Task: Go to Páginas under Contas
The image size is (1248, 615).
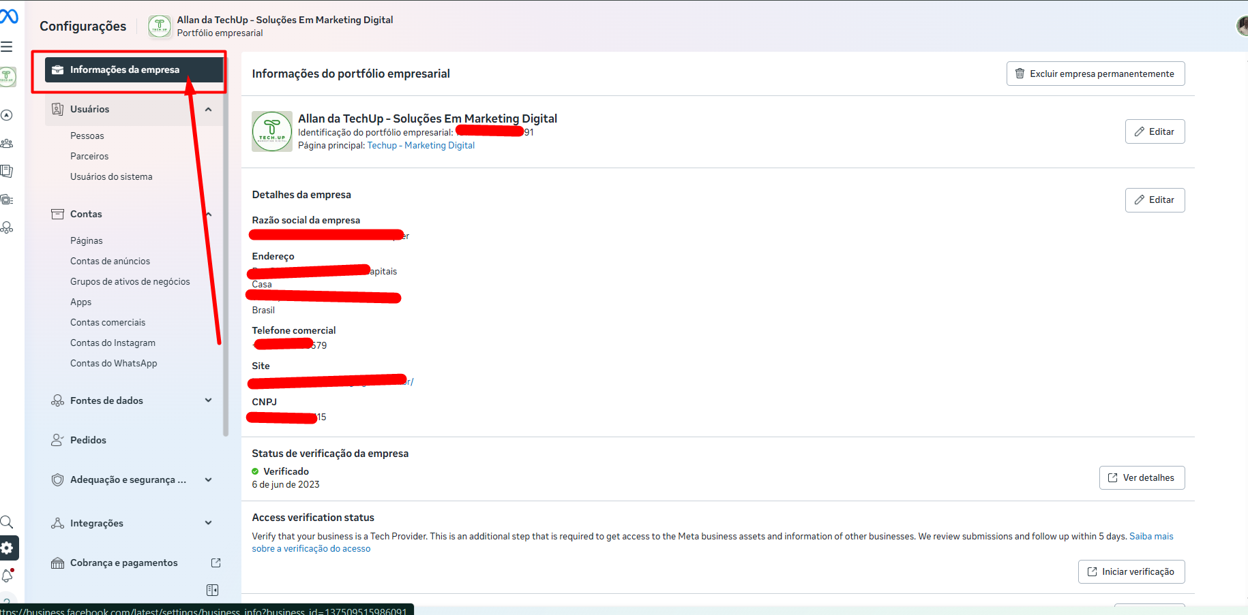Action: 87,241
